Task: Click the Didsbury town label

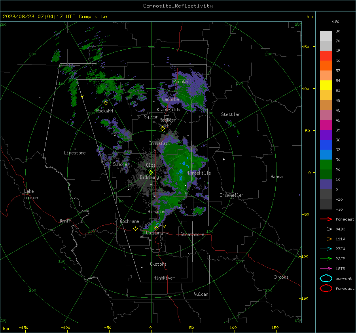Action: point(149,177)
